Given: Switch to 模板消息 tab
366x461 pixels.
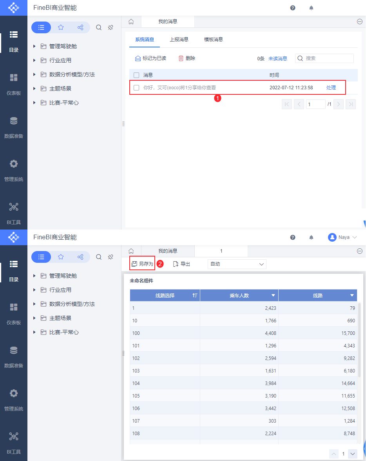Looking at the screenshot, I should (x=214, y=40).
